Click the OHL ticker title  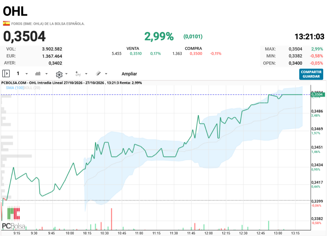(15, 11)
